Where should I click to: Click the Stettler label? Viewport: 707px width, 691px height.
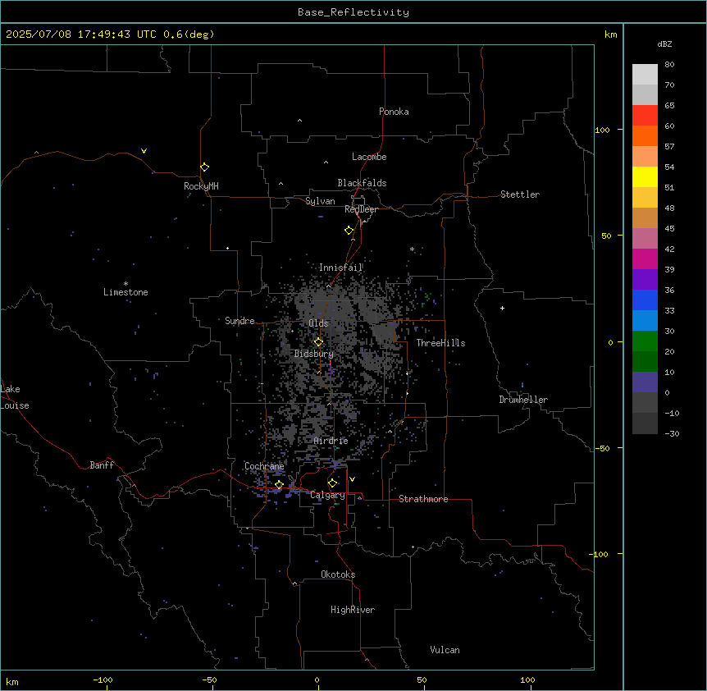(520, 194)
